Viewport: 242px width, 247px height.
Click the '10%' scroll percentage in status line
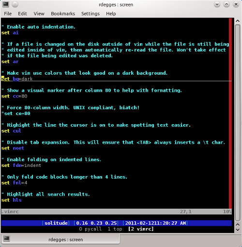[x=227, y=212]
